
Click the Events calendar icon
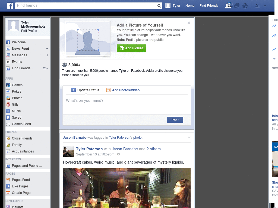(x=8, y=62)
